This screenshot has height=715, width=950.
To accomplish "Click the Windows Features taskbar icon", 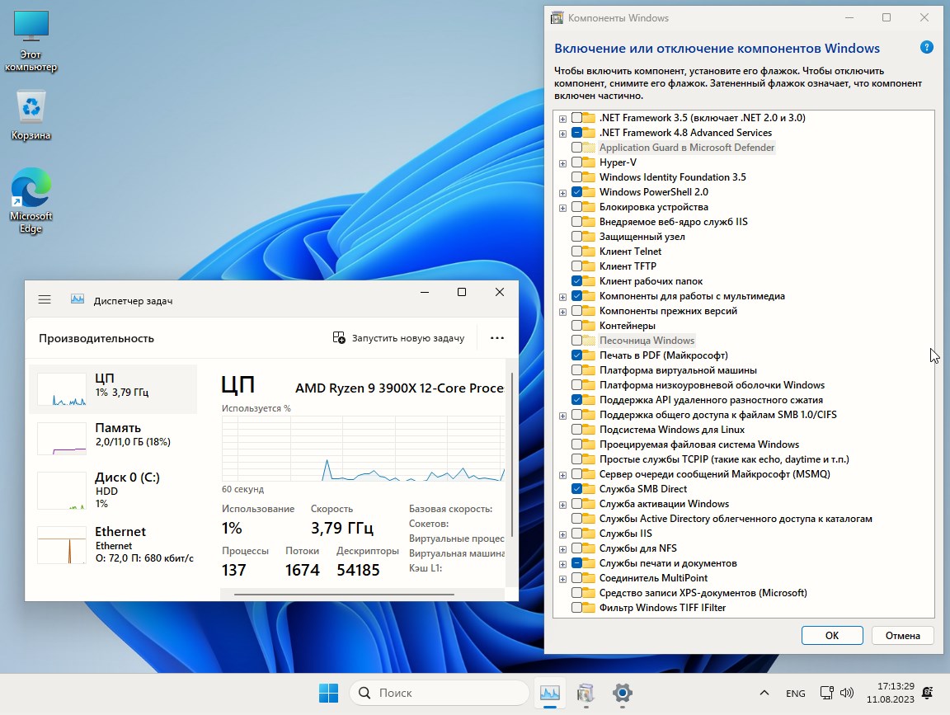I will tap(586, 693).
